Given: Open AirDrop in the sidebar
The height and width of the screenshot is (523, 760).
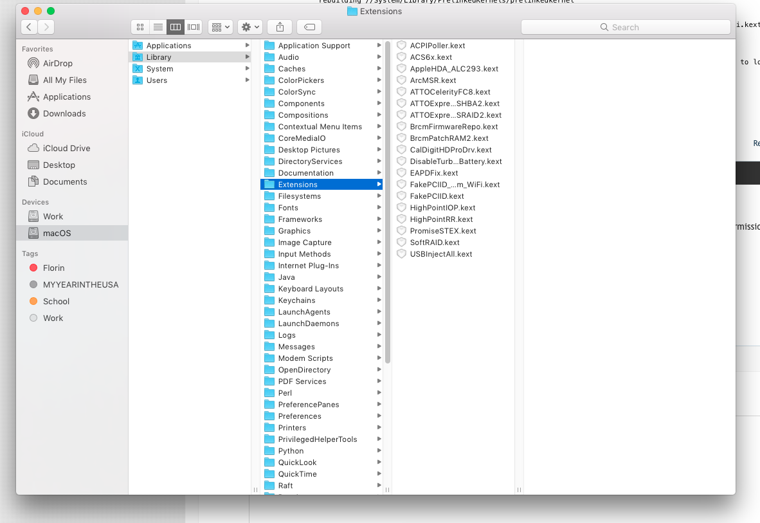Looking at the screenshot, I should click(x=57, y=63).
